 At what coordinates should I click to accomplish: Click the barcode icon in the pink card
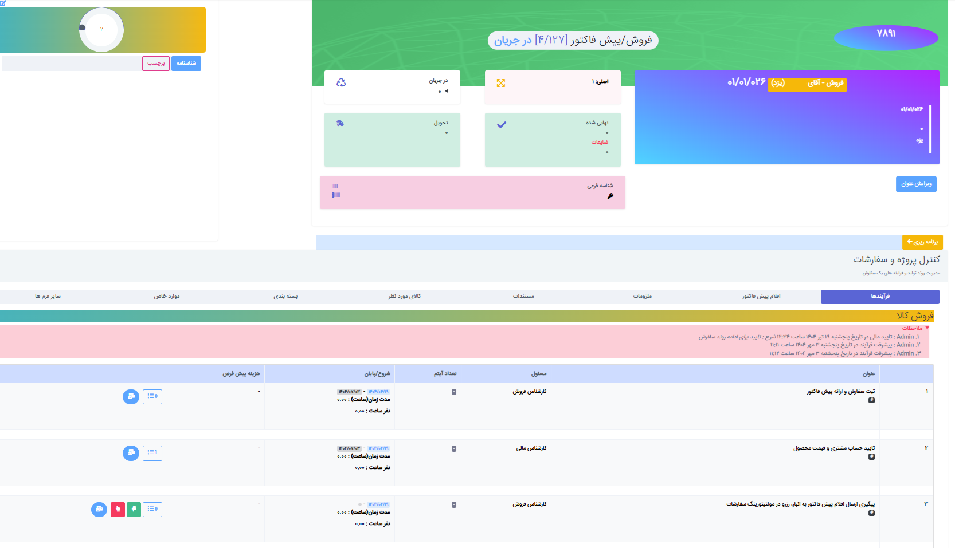click(x=335, y=186)
